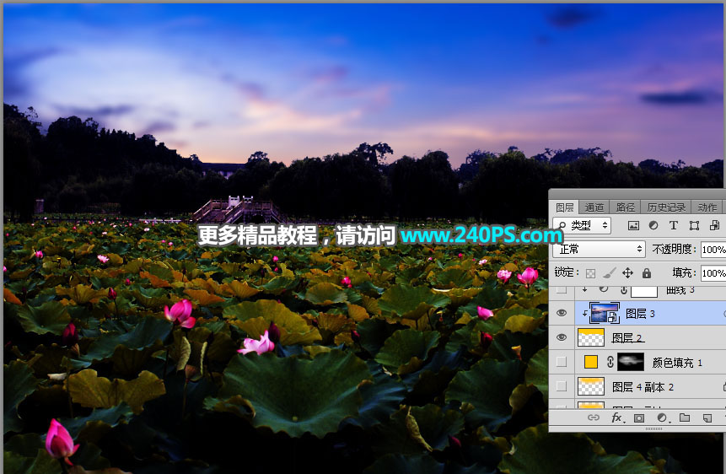Select the 曲线 3 layer name
Image resolution: width=726 pixels, height=474 pixels.
click(680, 290)
